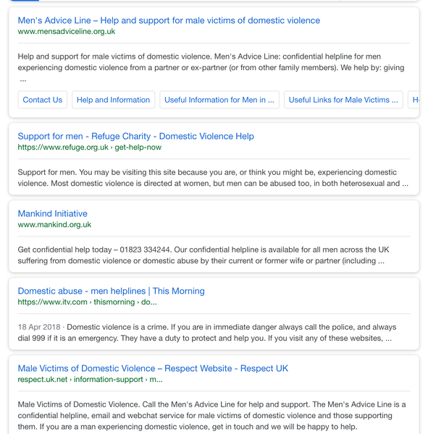Open Support for men Refuge Charity result
The image size is (428, 434).
click(136, 136)
